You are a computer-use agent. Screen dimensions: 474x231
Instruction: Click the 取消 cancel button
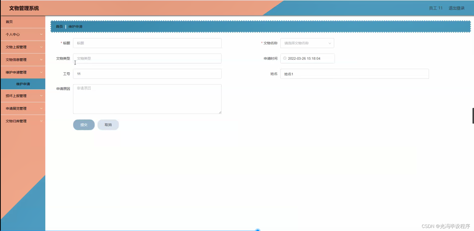[x=108, y=125]
